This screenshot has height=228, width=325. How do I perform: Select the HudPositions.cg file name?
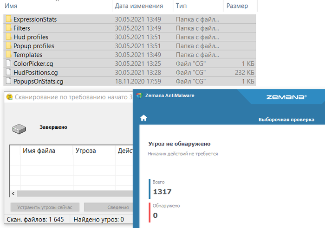click(36, 73)
